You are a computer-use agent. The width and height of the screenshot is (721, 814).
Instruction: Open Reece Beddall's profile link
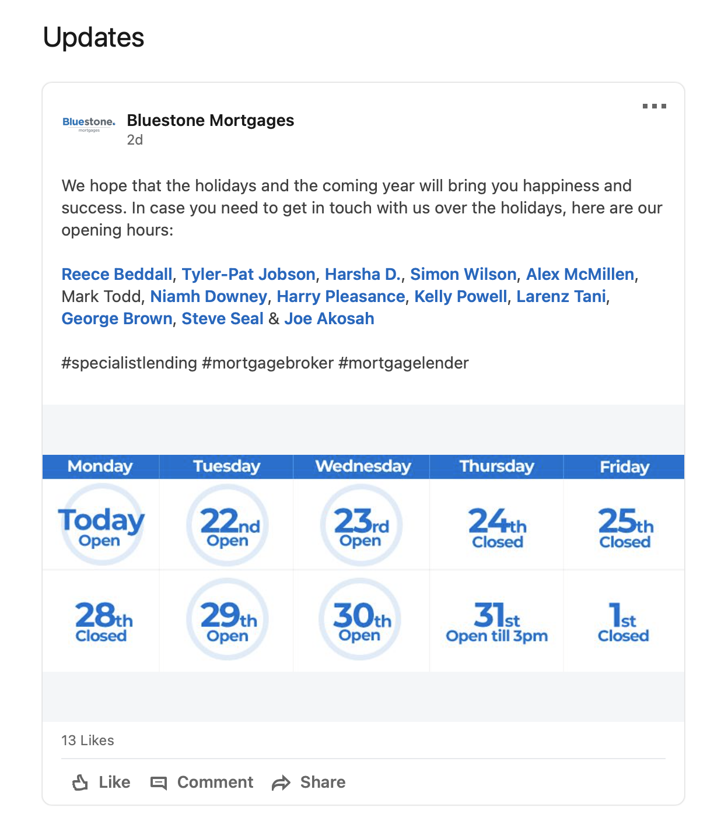pyautogui.click(x=117, y=274)
